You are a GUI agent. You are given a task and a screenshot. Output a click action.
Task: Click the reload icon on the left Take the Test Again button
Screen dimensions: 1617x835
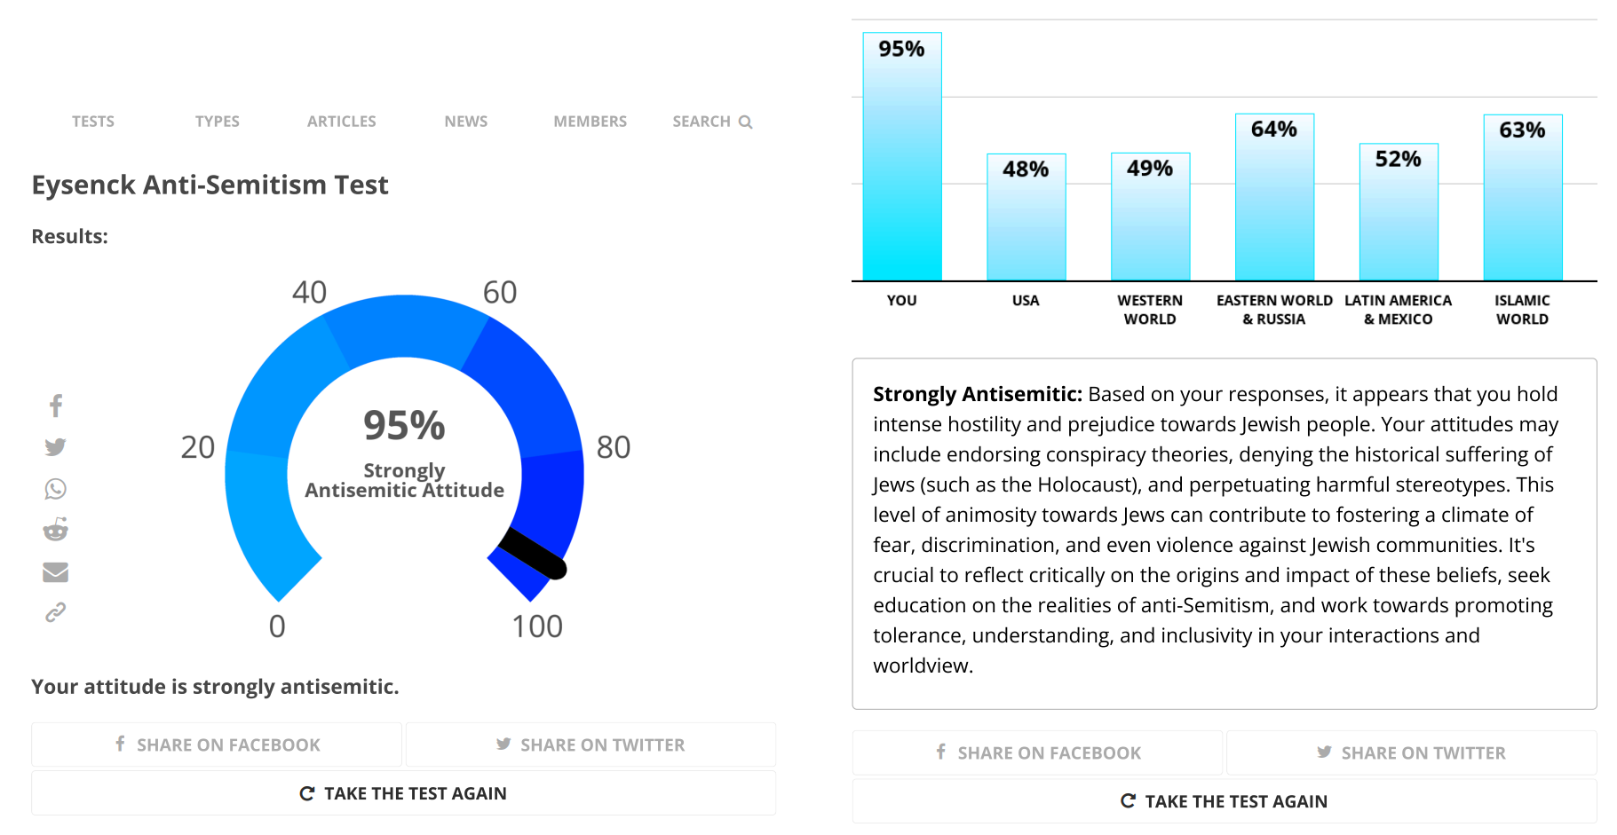307,793
